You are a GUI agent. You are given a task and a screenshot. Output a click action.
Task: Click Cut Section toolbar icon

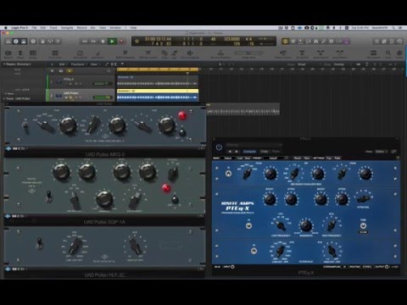tap(302, 53)
